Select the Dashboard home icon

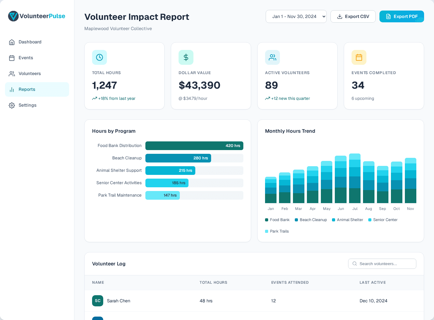coord(12,42)
